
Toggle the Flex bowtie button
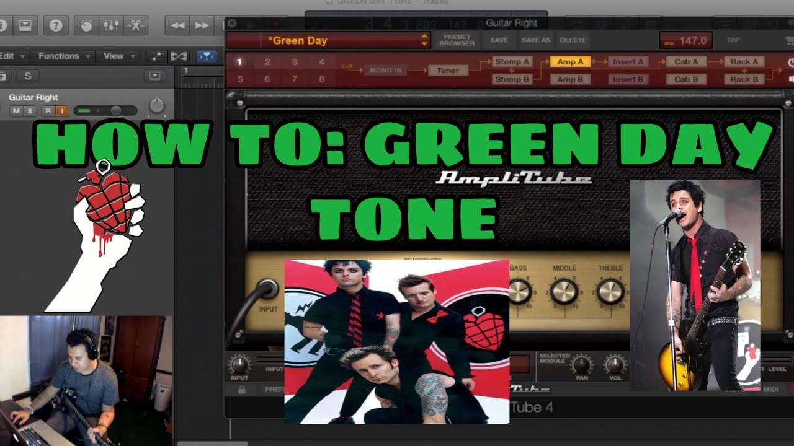179,56
